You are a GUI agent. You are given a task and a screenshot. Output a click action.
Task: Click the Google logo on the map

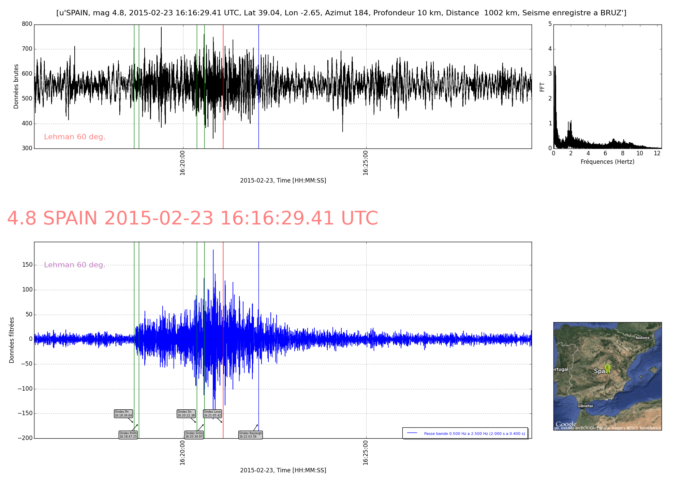[x=566, y=424]
